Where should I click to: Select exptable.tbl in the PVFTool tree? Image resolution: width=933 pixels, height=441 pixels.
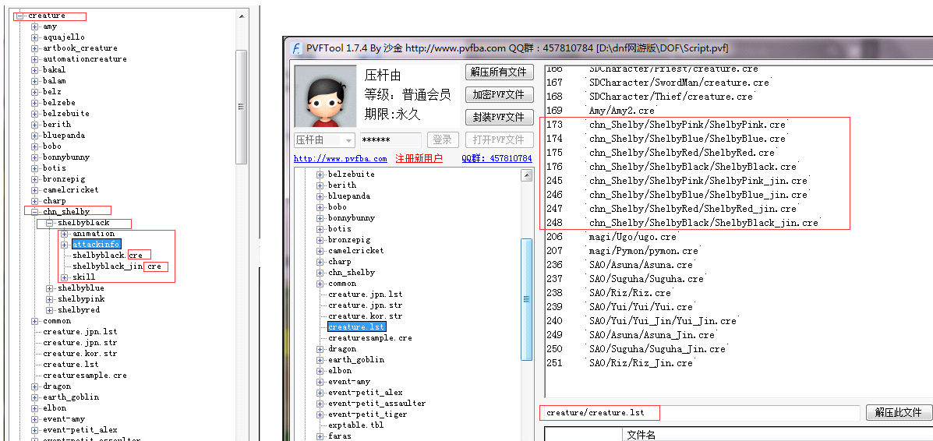[356, 425]
